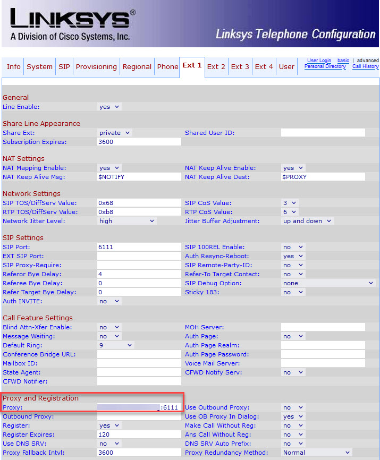Click the Shared User ID field

click(x=323, y=133)
